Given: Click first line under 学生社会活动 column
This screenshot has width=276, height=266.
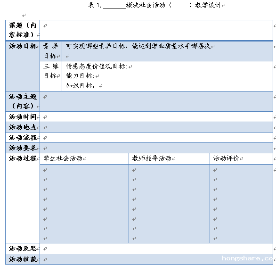Looking at the screenshot, I should (84, 170).
